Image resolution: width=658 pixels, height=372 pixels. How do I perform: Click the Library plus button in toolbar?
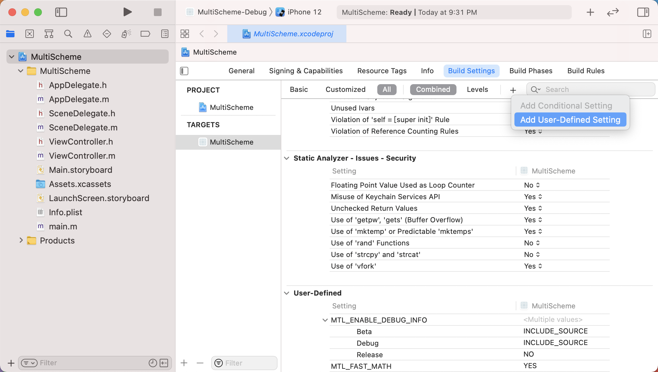click(590, 12)
